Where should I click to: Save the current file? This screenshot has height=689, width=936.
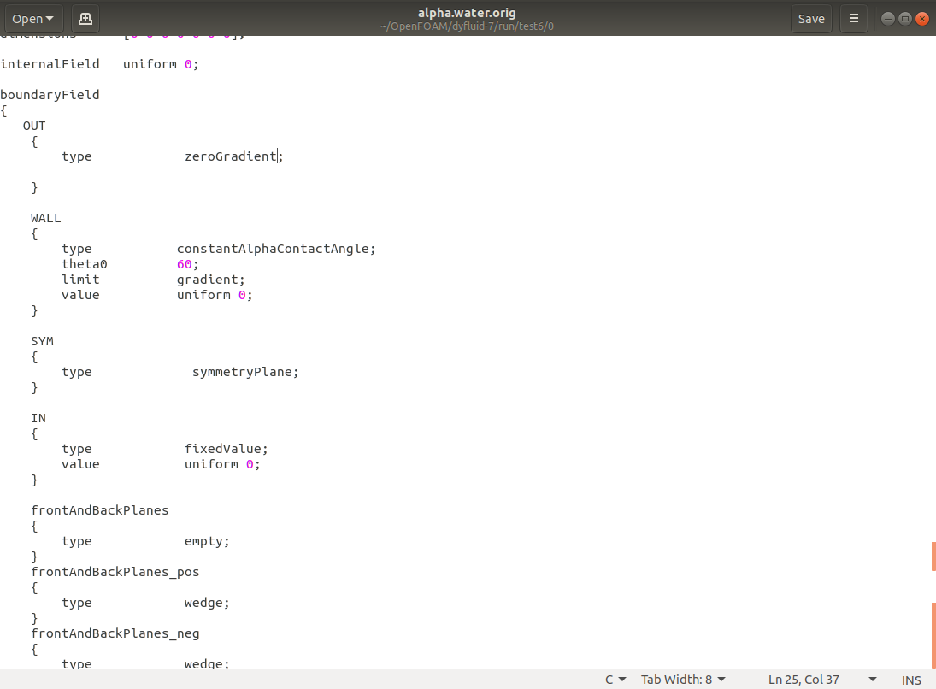coord(810,18)
